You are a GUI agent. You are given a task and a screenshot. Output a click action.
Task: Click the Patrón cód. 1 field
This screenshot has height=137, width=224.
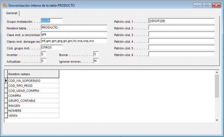click(x=181, y=21)
